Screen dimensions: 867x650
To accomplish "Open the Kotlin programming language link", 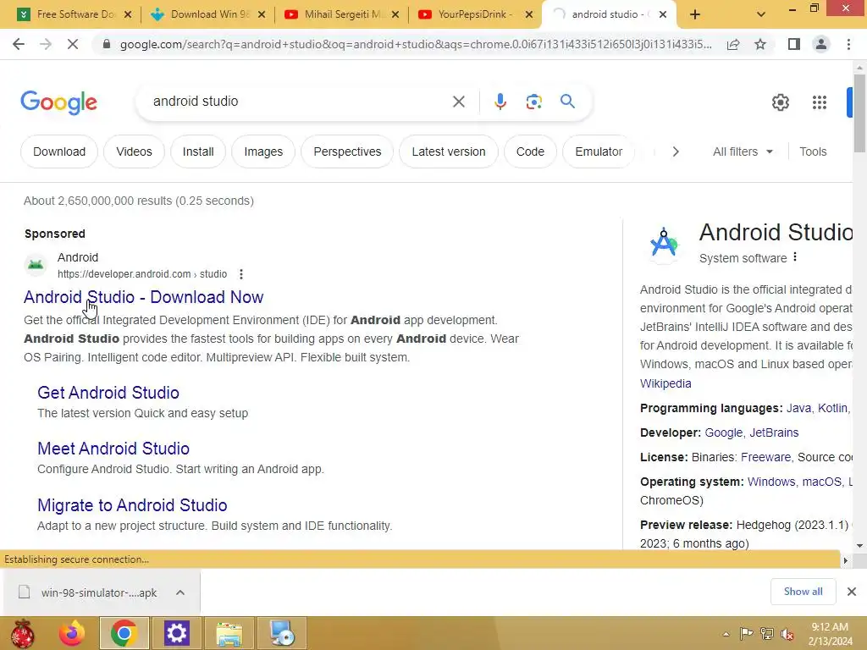I will click(x=833, y=408).
